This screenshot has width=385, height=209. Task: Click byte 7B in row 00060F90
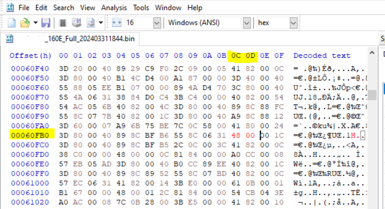[x=106, y=116]
